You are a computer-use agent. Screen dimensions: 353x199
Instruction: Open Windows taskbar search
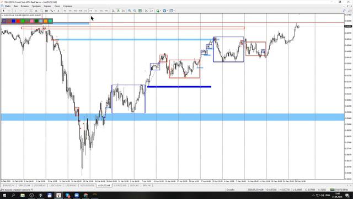point(13,195)
